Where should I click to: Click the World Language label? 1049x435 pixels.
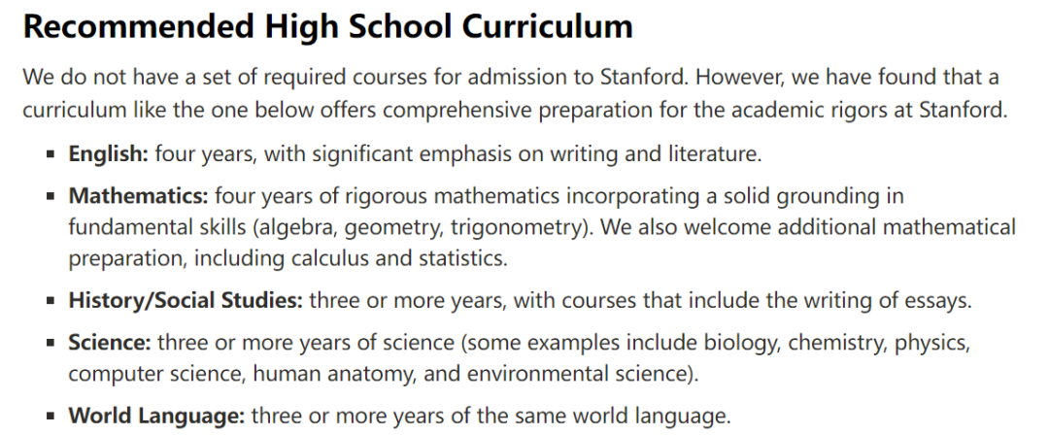157,417
